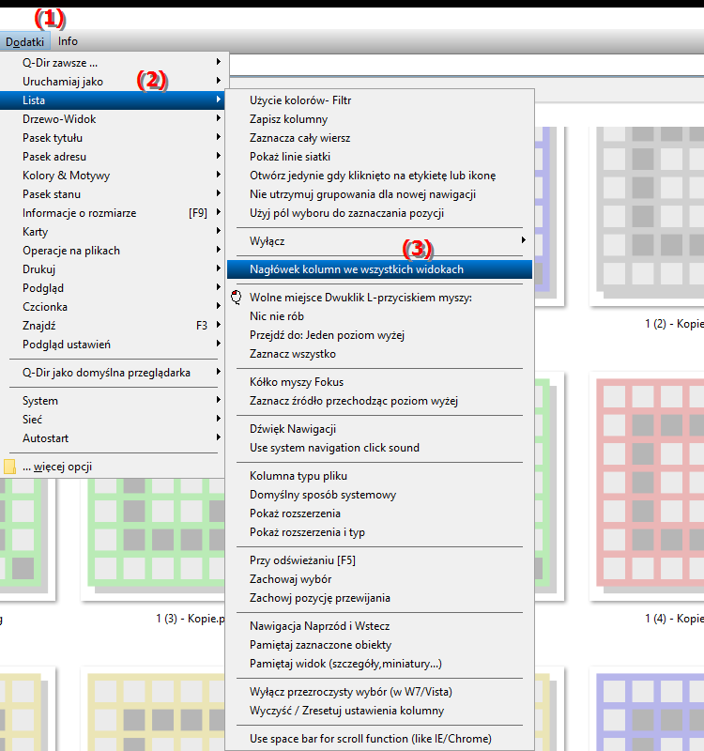
Task: Open the Karty submenu
Action: [114, 232]
